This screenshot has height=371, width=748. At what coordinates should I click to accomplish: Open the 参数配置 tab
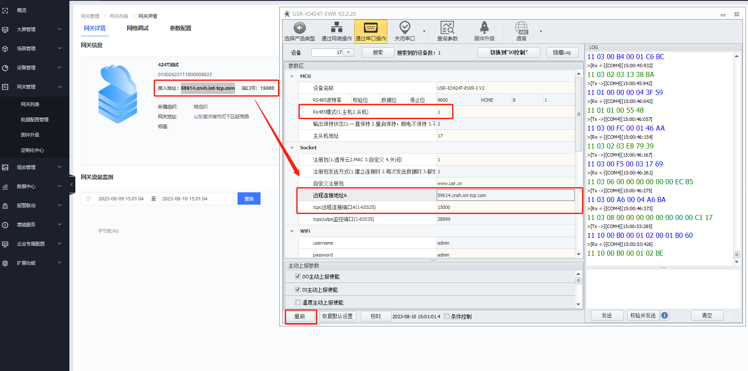(x=181, y=28)
